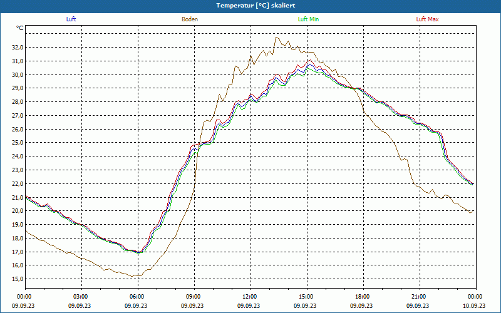Click the 18:00 time axis label
Viewport: 501px width, 313px height.
click(x=363, y=297)
